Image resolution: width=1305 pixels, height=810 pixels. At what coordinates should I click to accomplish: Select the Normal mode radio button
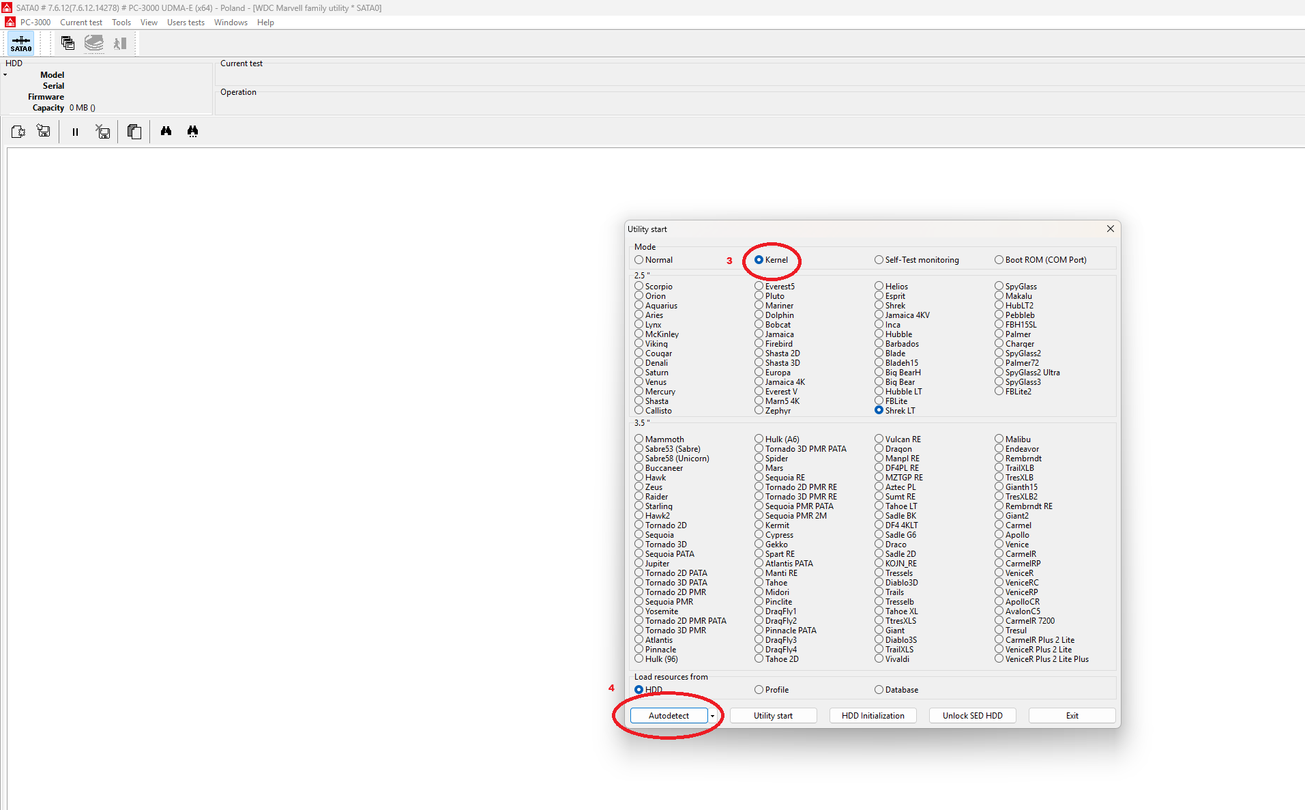[639, 260]
